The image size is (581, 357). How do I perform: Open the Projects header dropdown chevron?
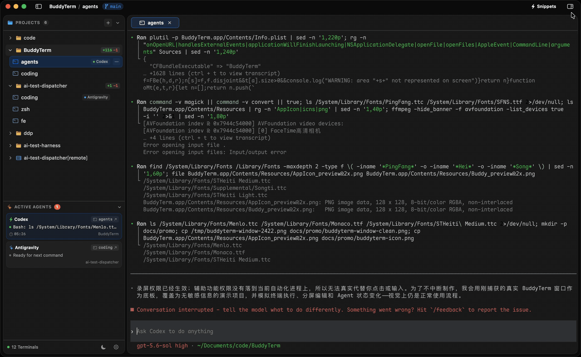(118, 23)
